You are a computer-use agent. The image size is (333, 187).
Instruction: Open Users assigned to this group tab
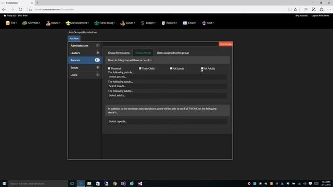[173, 53]
